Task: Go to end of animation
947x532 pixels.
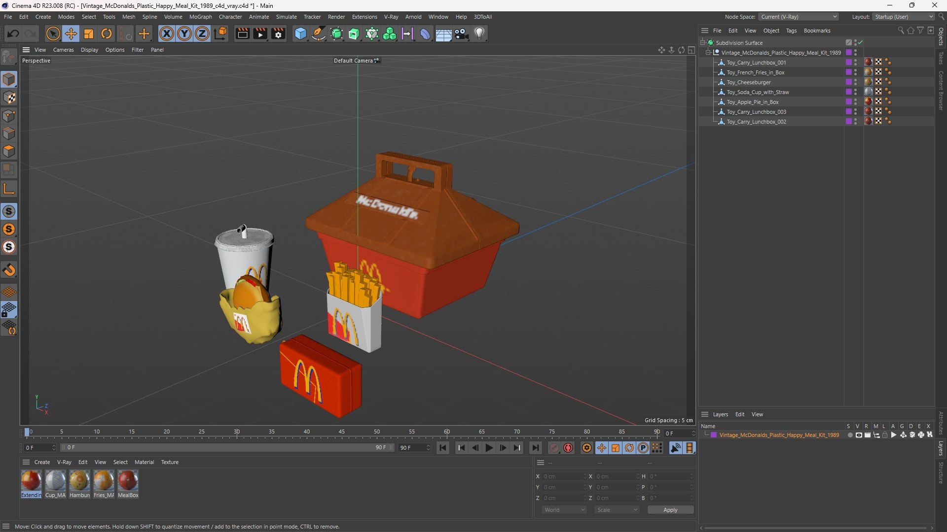Action: tap(535, 448)
